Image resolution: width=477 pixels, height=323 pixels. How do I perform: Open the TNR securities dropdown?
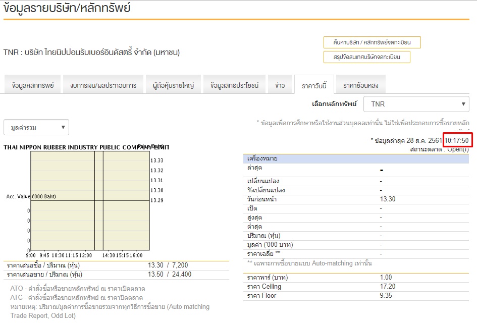click(416, 104)
